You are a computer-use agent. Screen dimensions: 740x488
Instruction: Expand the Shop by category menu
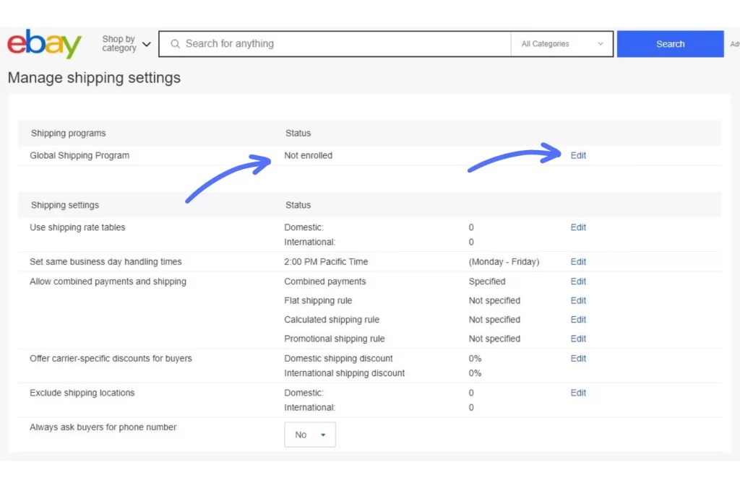click(121, 43)
